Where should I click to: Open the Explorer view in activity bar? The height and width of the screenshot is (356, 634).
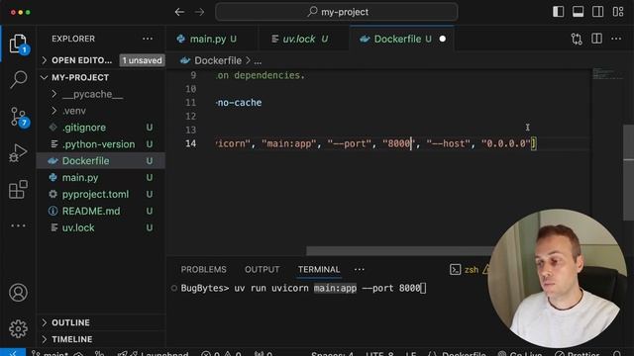click(x=18, y=44)
